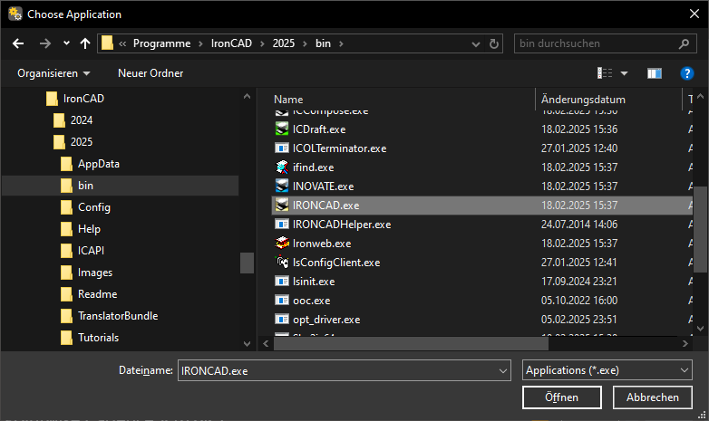The image size is (709, 421).
Task: Expand the address bar history dropdown
Action: click(x=476, y=43)
